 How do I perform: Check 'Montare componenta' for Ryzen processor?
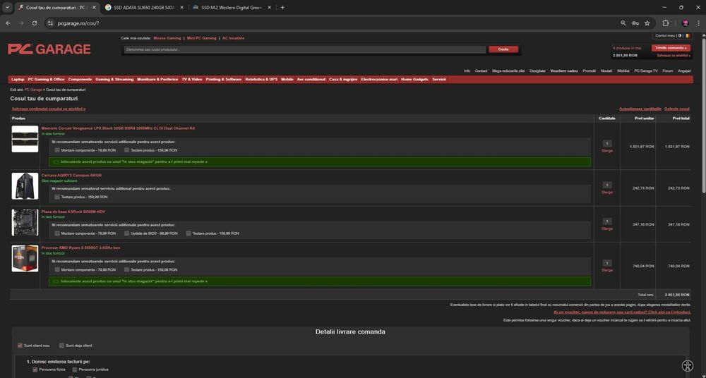coord(57,269)
